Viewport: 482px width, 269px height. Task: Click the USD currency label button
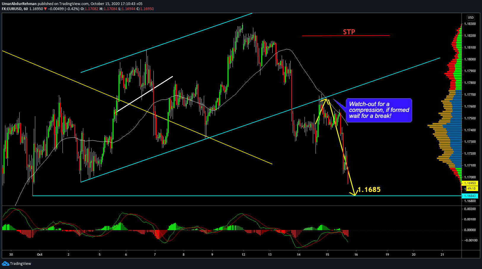point(471,17)
